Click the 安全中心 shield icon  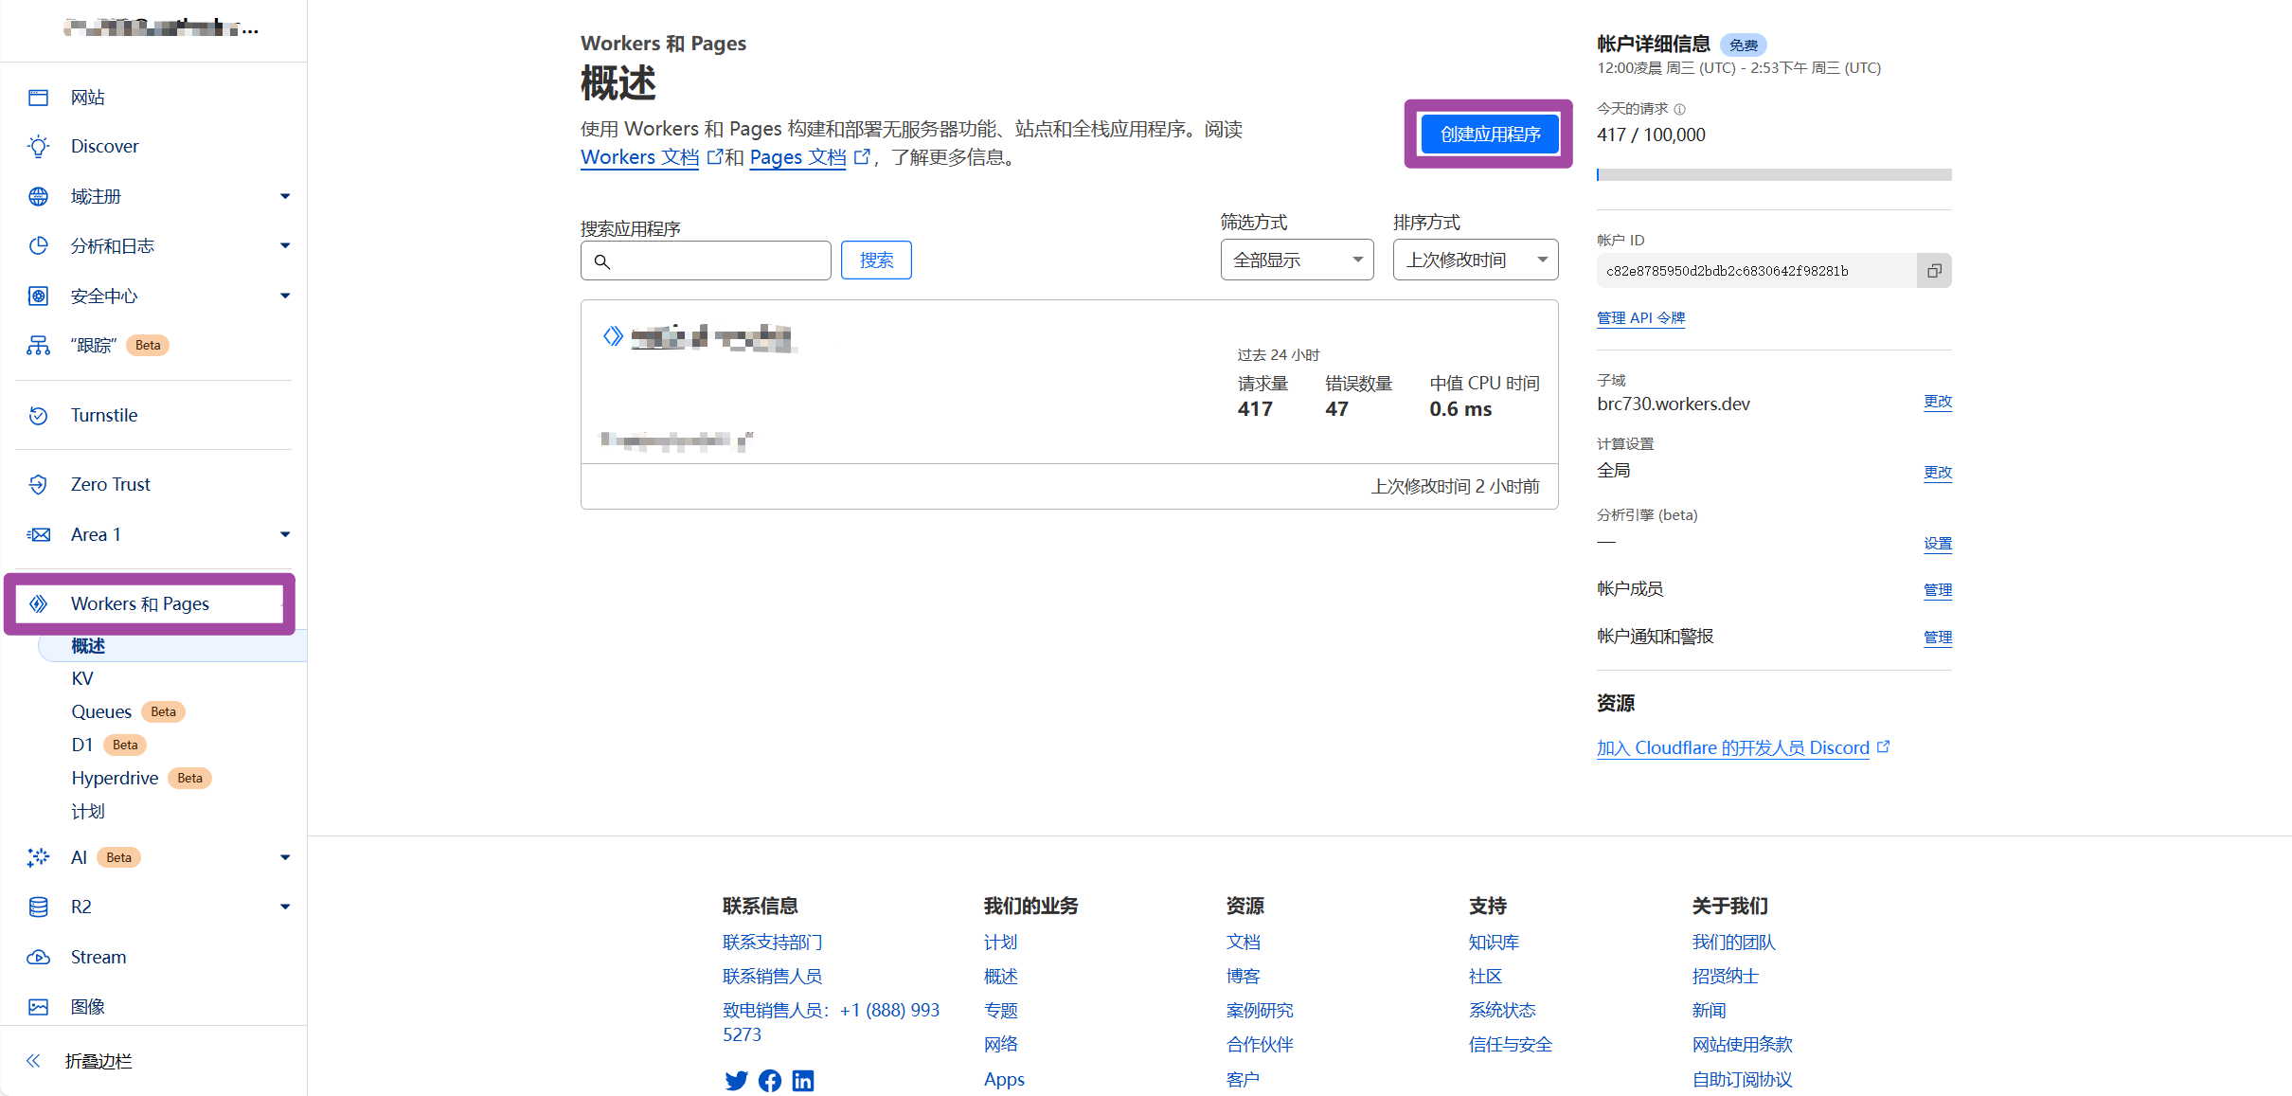point(38,296)
